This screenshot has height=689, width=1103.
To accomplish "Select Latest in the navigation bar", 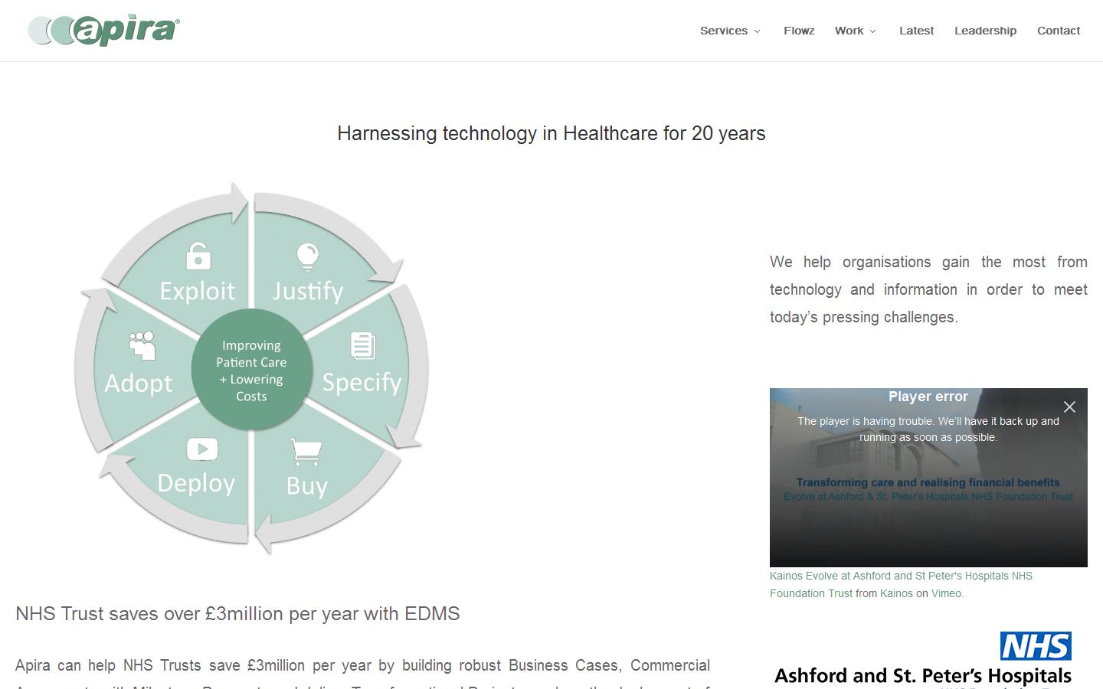I will click(x=916, y=31).
